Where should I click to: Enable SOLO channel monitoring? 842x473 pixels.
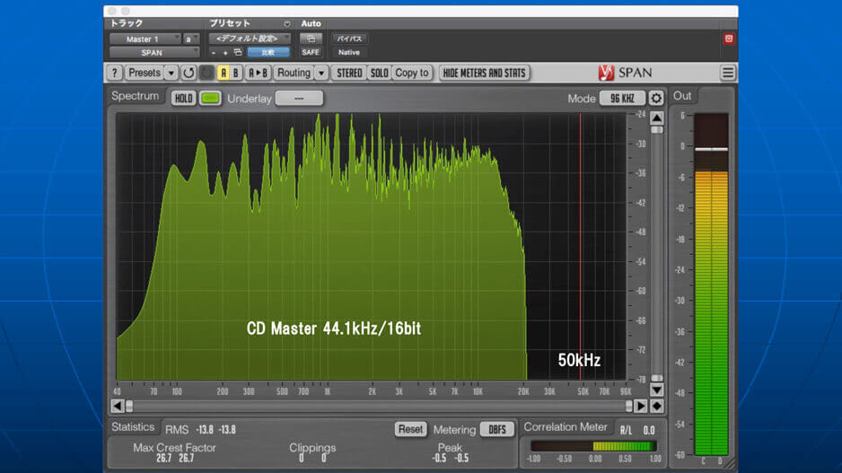[x=379, y=73]
